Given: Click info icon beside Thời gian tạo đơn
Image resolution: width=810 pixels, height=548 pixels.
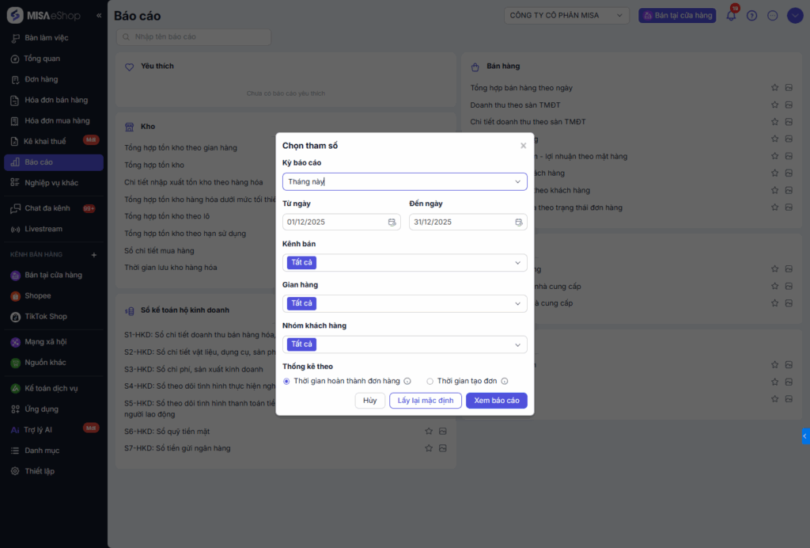Looking at the screenshot, I should (504, 381).
